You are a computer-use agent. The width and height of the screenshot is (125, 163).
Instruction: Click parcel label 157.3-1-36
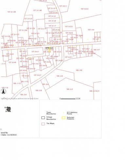point(37,10)
